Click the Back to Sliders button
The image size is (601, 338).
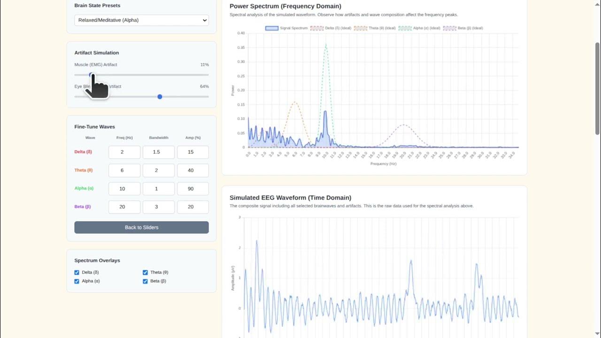141,227
